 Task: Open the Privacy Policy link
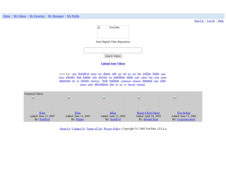pyautogui.click(x=112, y=129)
